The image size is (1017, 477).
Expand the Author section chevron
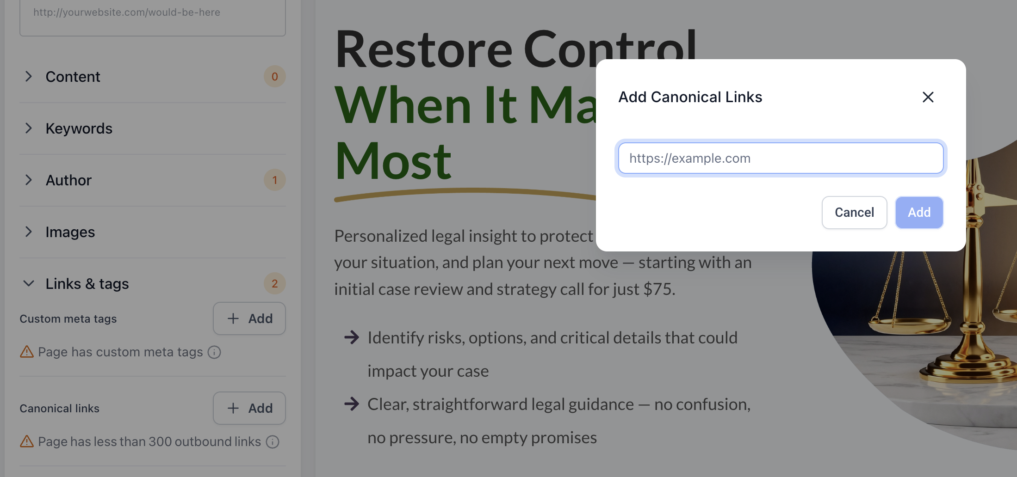pyautogui.click(x=29, y=180)
